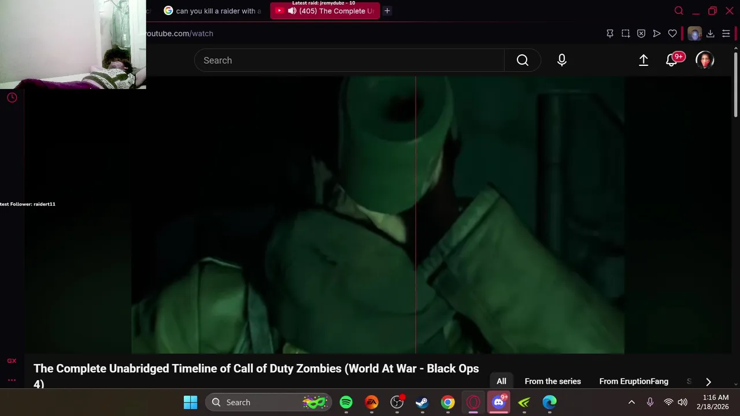Open Opera easy setup sliders icon
Image resolution: width=740 pixels, height=416 pixels.
tap(726, 34)
